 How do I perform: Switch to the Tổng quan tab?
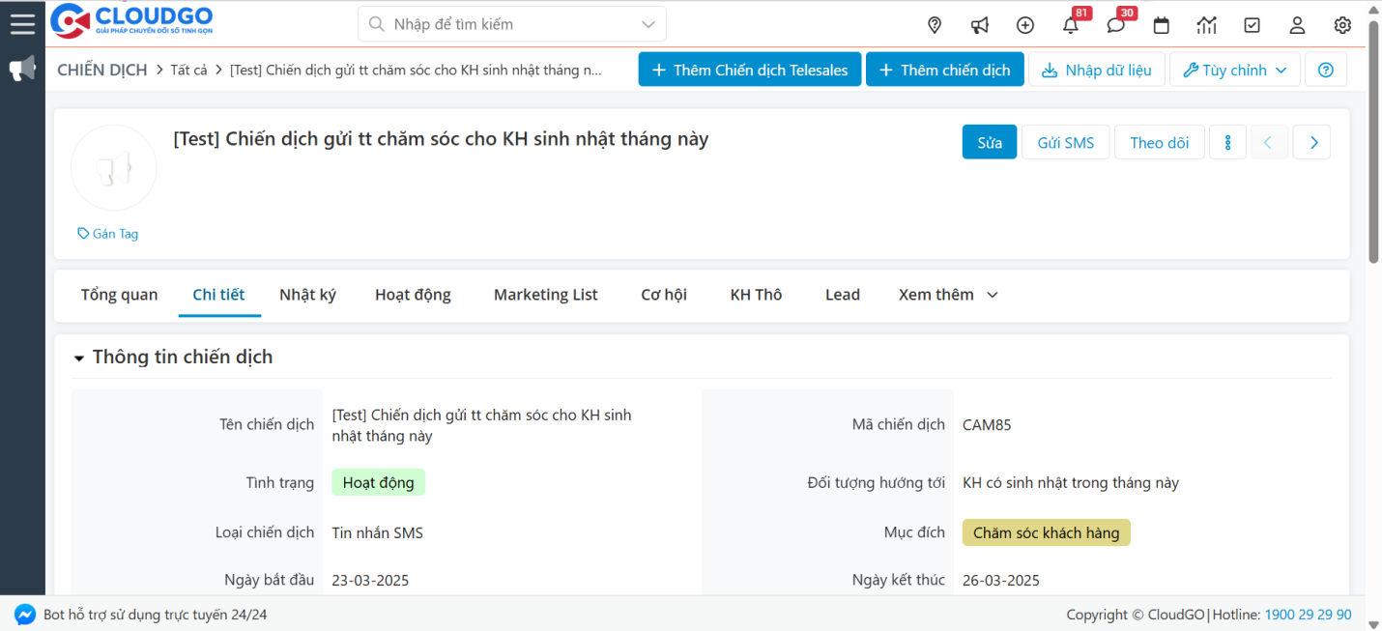119,295
